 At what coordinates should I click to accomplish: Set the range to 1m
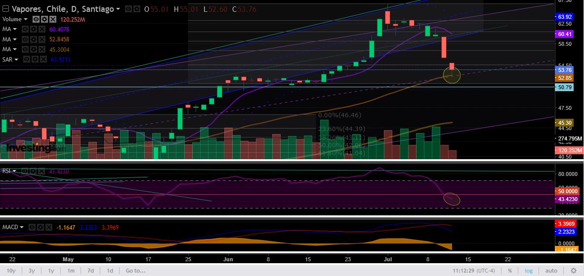[71, 271]
